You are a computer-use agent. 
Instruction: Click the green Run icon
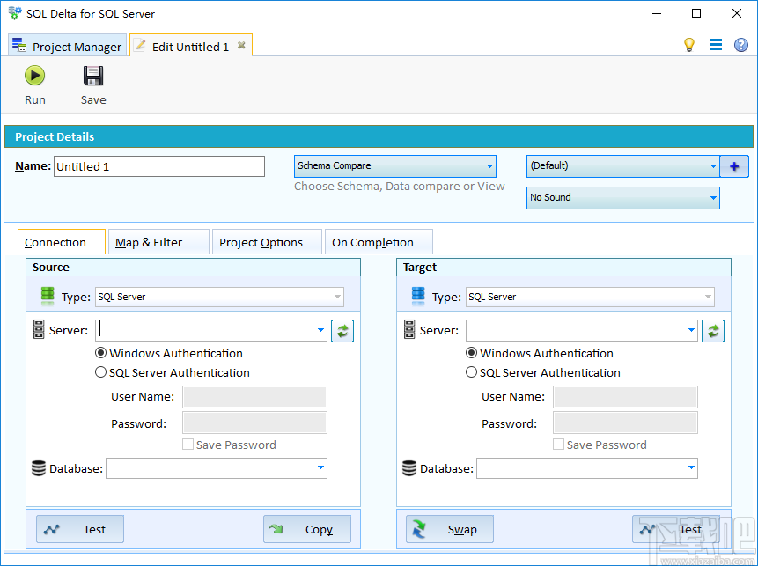pyautogui.click(x=34, y=76)
